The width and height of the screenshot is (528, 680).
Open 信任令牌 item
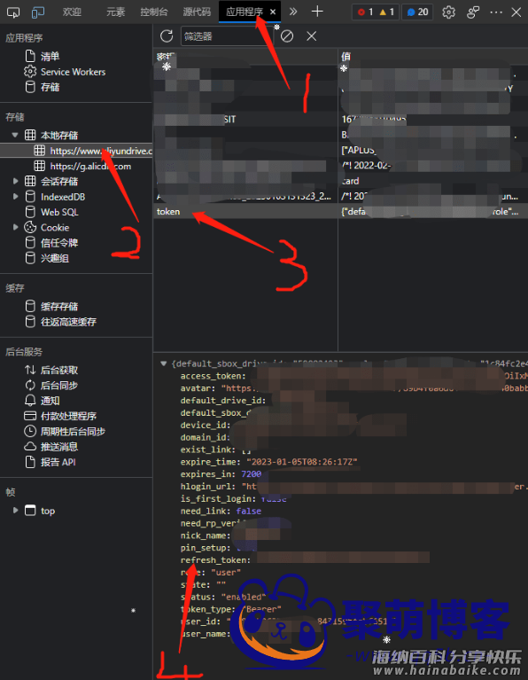pos(59,243)
